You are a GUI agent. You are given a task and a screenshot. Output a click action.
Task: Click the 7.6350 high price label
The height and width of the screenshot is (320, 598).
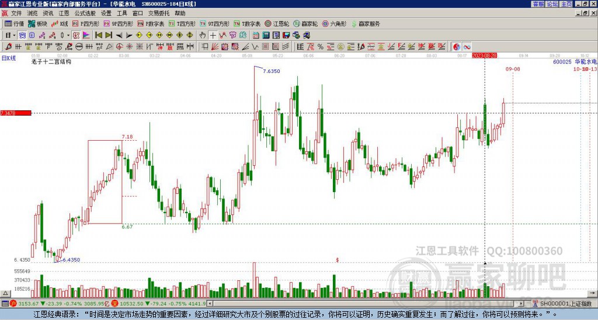(271, 71)
